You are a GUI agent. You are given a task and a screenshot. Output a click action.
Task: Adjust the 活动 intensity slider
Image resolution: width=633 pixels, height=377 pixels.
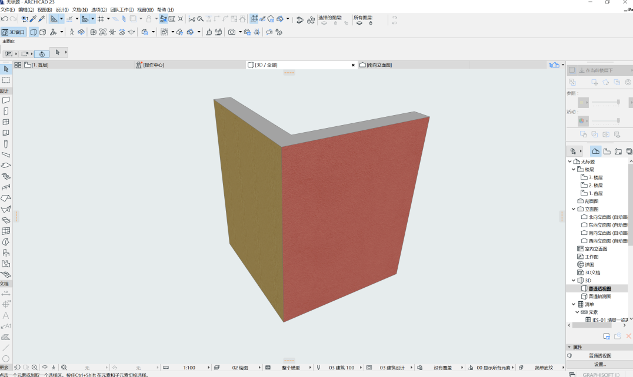[605, 120]
